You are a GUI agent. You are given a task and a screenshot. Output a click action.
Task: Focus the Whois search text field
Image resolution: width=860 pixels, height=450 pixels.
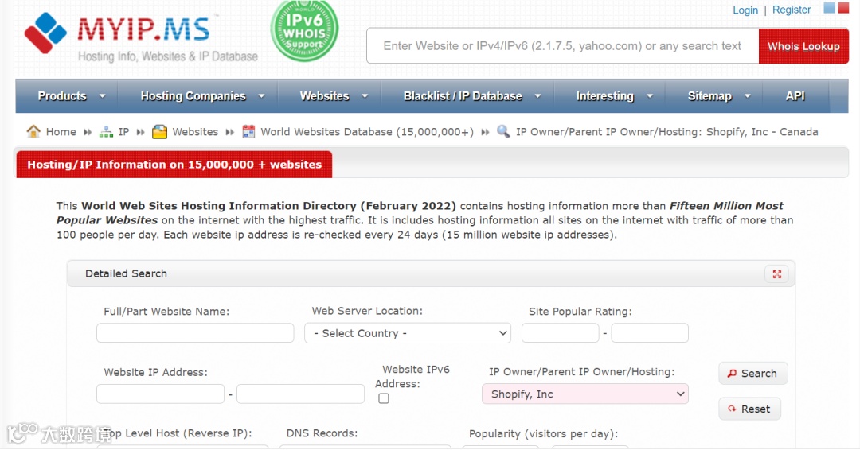[563, 46]
